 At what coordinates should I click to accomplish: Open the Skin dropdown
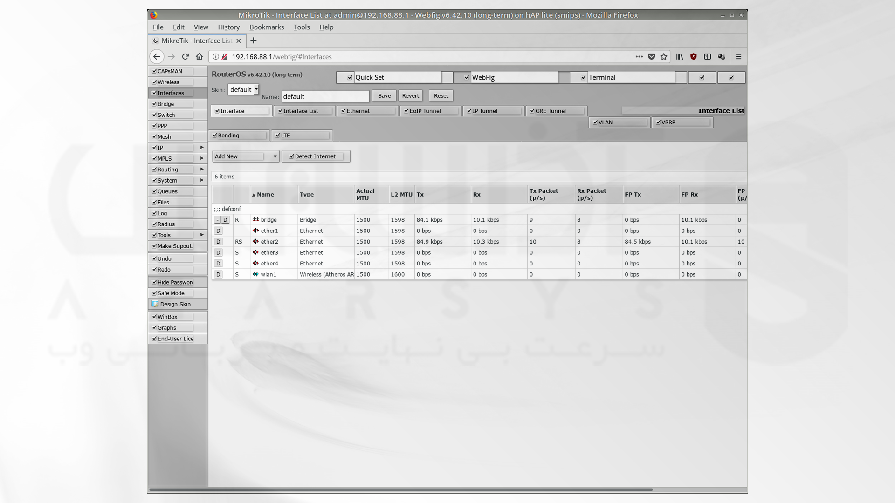tap(243, 89)
